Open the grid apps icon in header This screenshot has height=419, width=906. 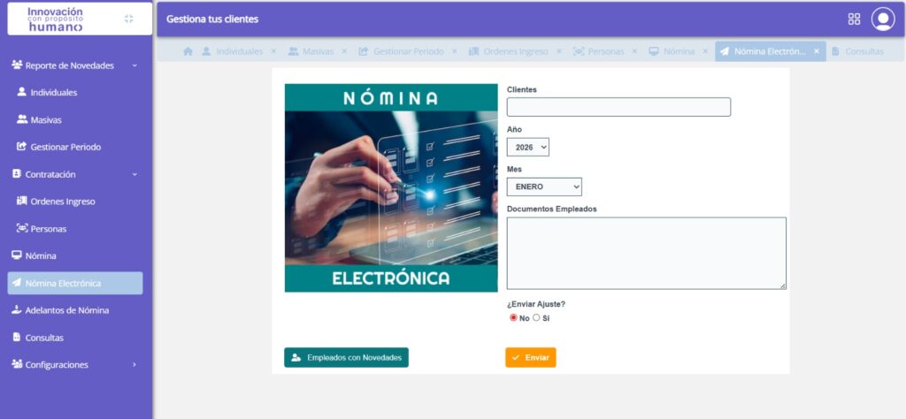(x=854, y=19)
